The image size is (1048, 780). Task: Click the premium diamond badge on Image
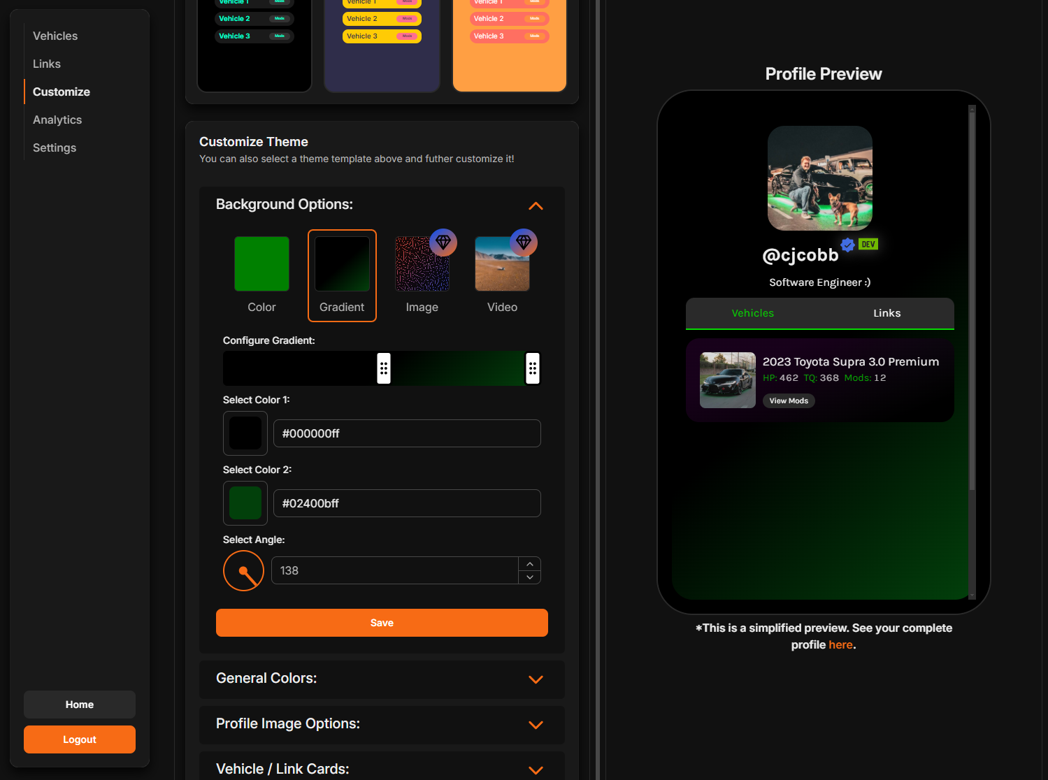pos(443,243)
